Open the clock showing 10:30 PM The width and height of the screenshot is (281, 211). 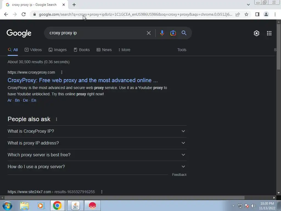[x=267, y=206]
